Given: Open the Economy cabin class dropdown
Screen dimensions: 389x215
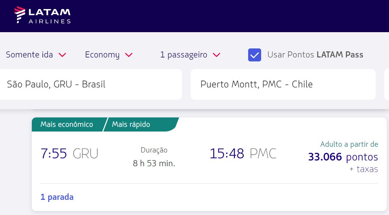Looking at the screenshot, I should pos(109,55).
